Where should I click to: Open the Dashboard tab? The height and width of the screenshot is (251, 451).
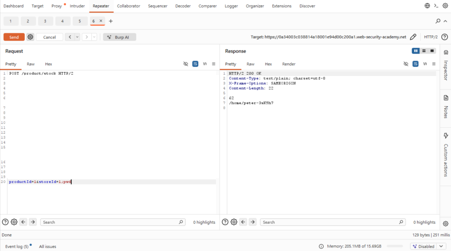(x=14, y=6)
